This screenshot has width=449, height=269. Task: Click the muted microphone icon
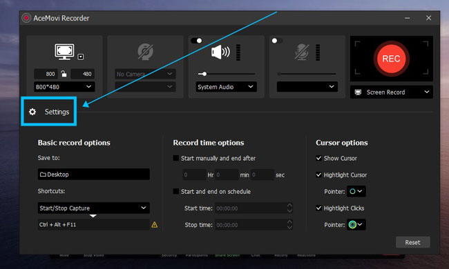click(x=302, y=52)
